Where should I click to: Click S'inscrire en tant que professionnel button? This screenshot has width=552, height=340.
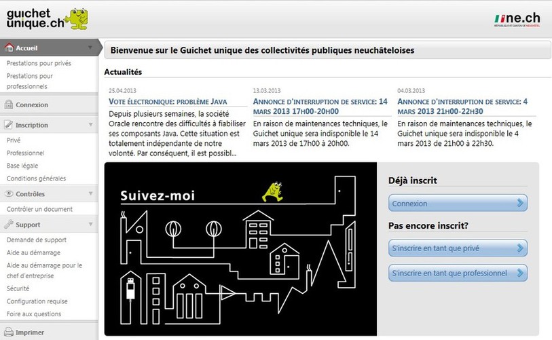point(458,273)
